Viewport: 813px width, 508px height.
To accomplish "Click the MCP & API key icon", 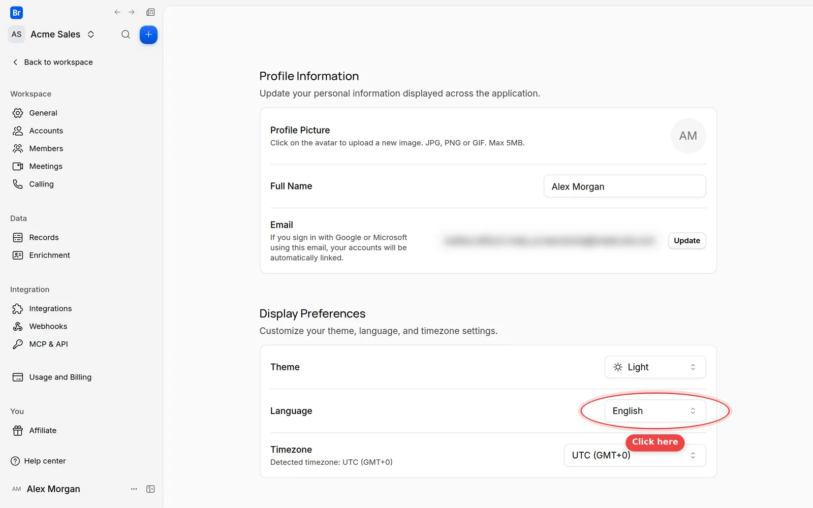I will tap(18, 344).
